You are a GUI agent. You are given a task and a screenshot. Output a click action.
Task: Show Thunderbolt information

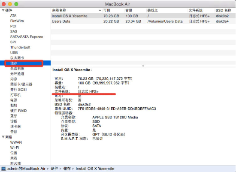click(x=20, y=47)
